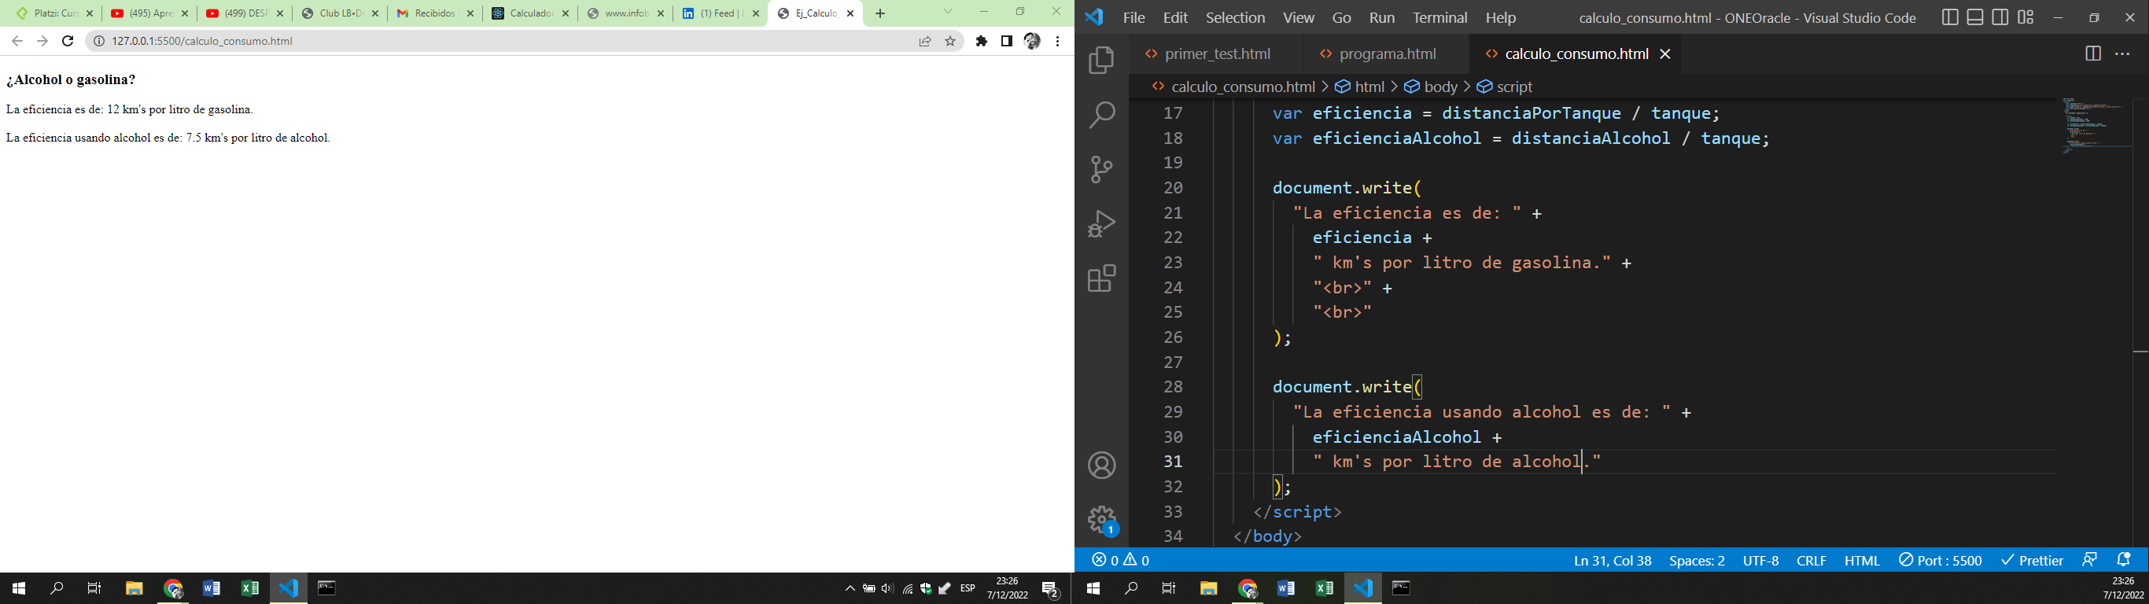Click the notifications bell in status bar
2149x604 pixels.
pos(2123,560)
